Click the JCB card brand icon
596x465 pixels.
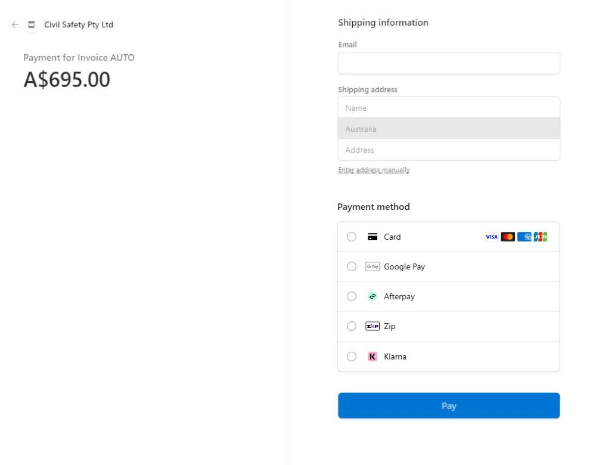540,237
